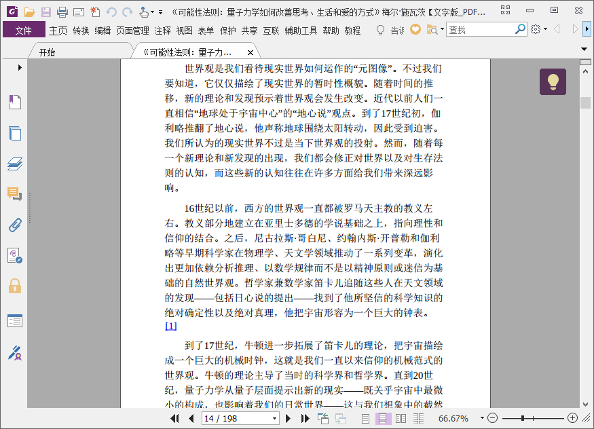The width and height of the screenshot is (594, 429).
Task: Open Customize Quick Access Toolbar arrow
Action: [161, 12]
